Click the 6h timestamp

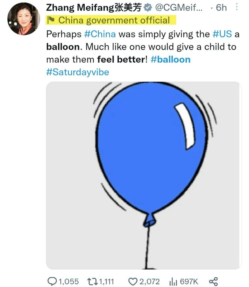(x=221, y=8)
